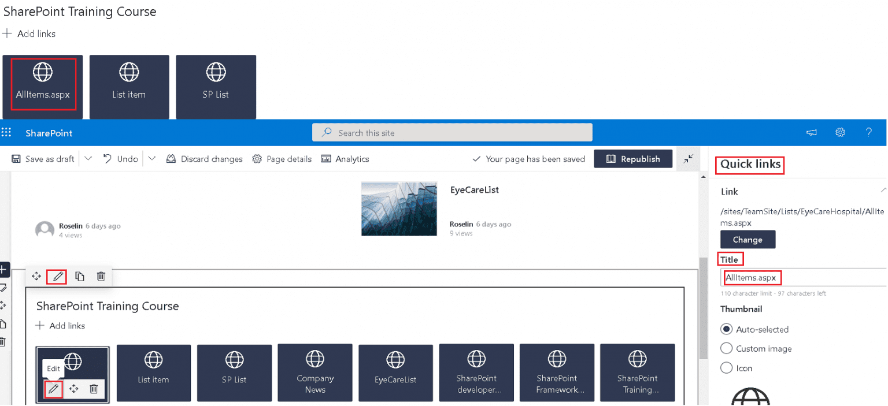This screenshot has height=406, width=888.
Task: Duplicate the web part using the copy icon
Action: [79, 276]
